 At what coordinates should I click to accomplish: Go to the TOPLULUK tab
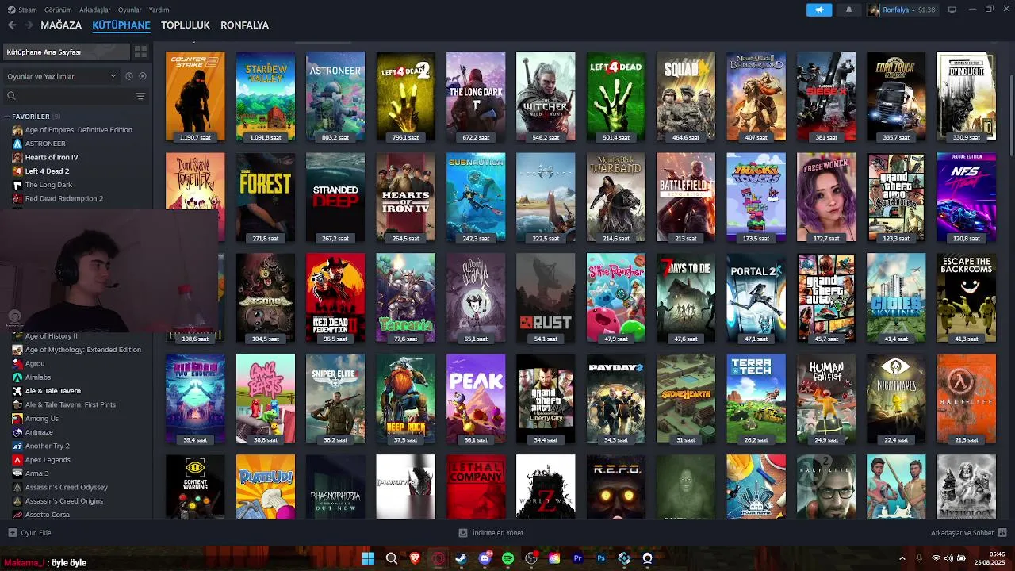coord(186,25)
